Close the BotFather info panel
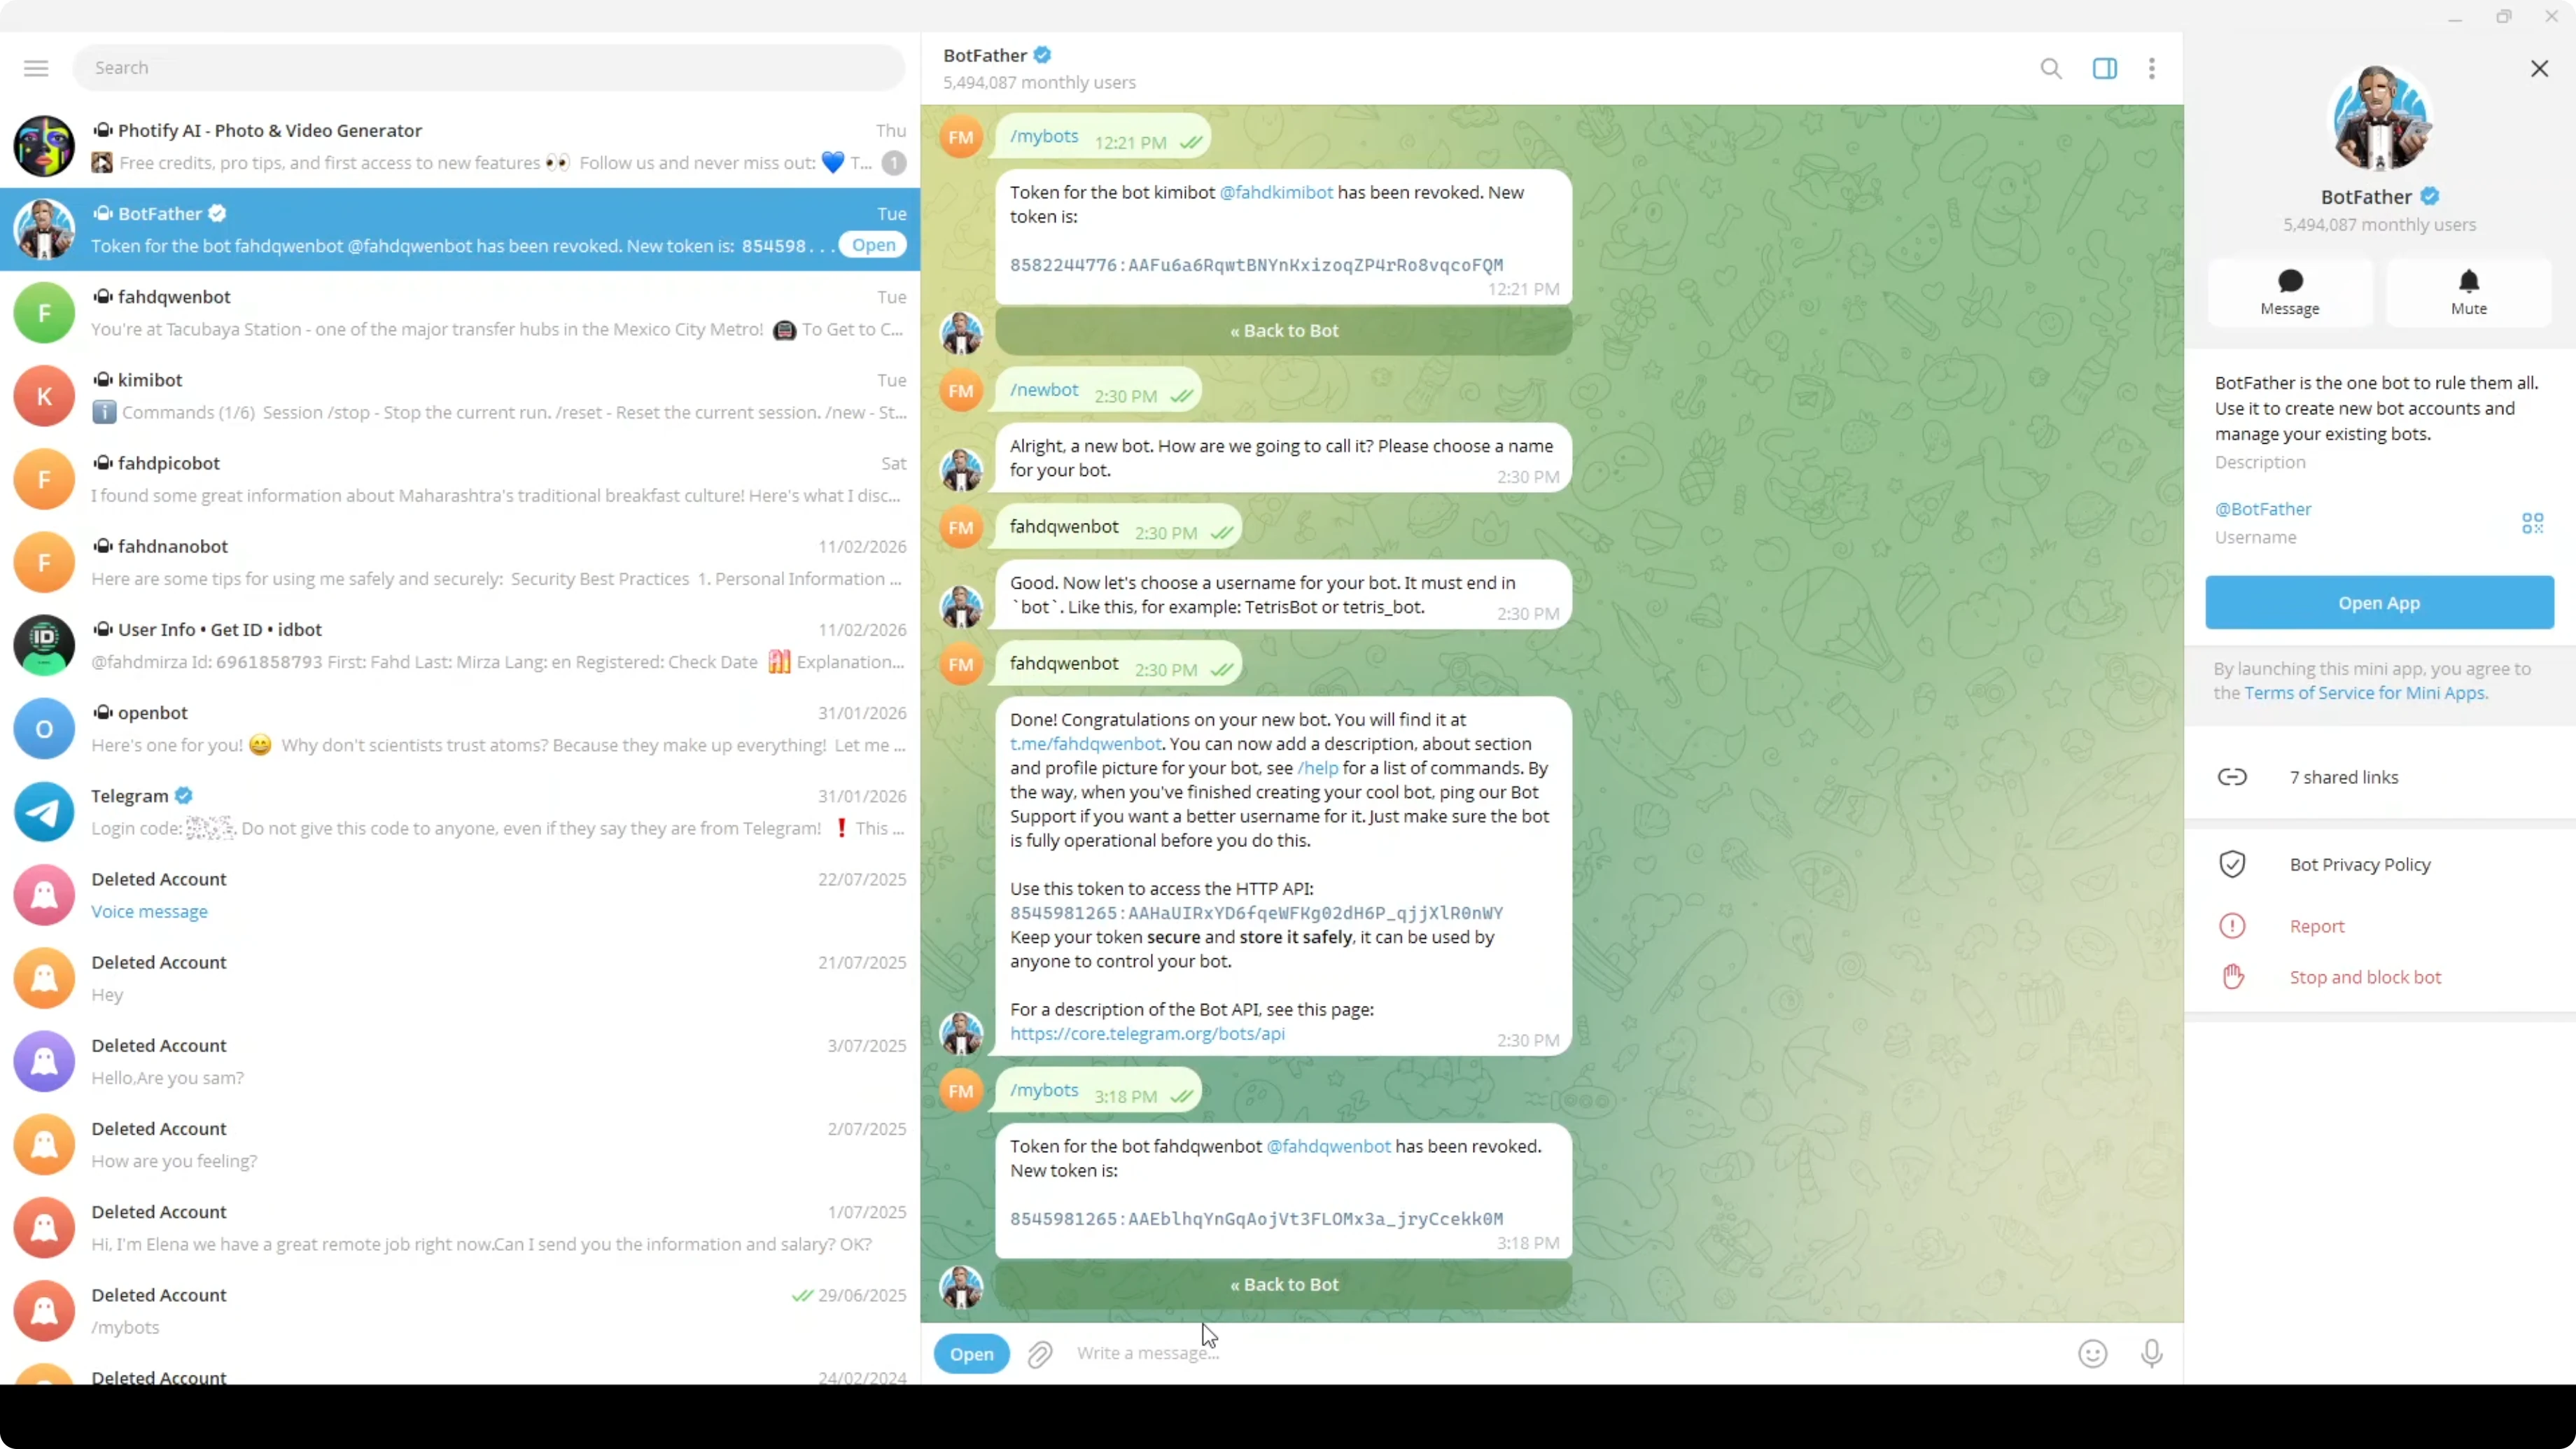Screen dimensions: 2576x1449 2539,68
